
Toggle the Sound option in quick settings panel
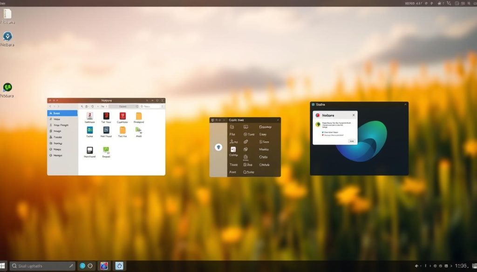coord(264,134)
